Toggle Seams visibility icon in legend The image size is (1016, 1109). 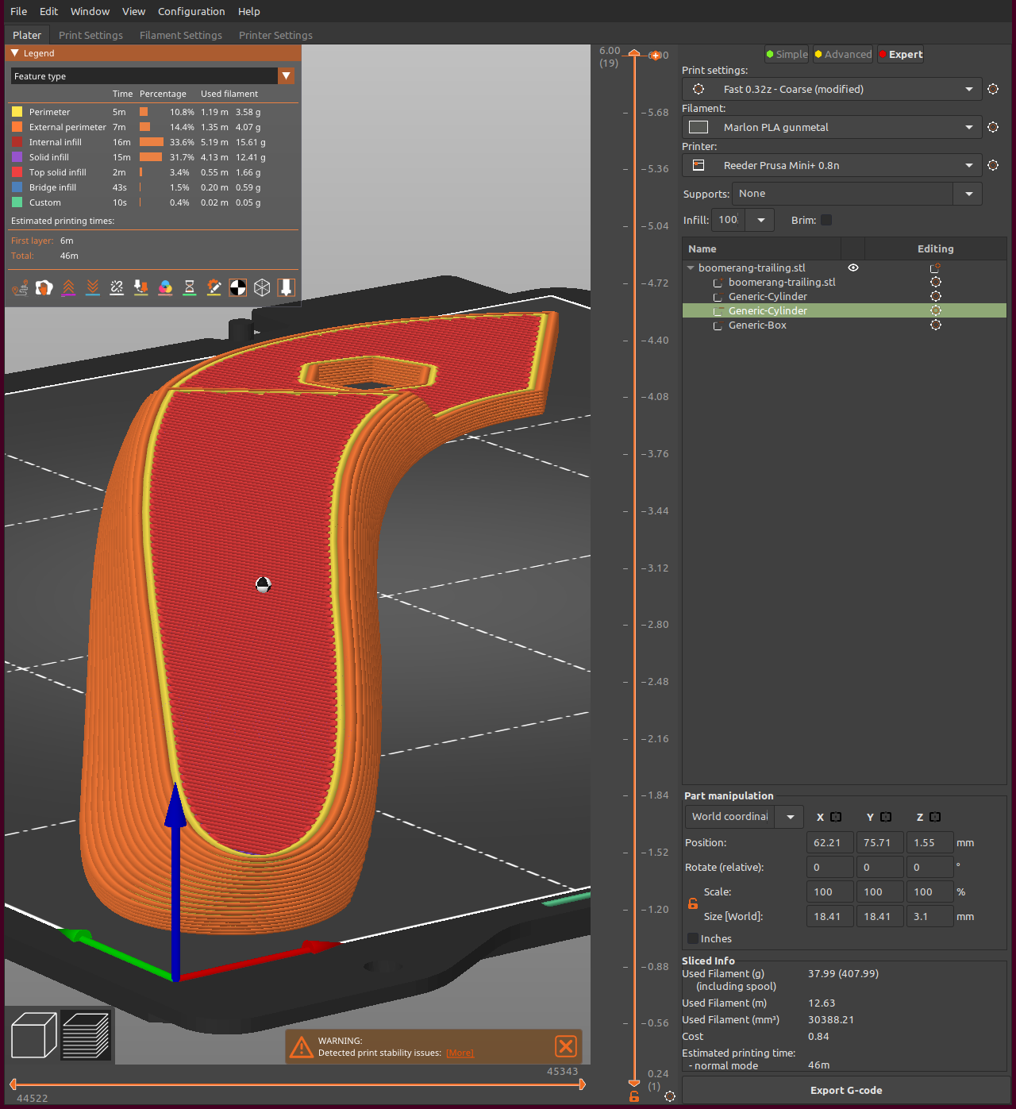[117, 287]
